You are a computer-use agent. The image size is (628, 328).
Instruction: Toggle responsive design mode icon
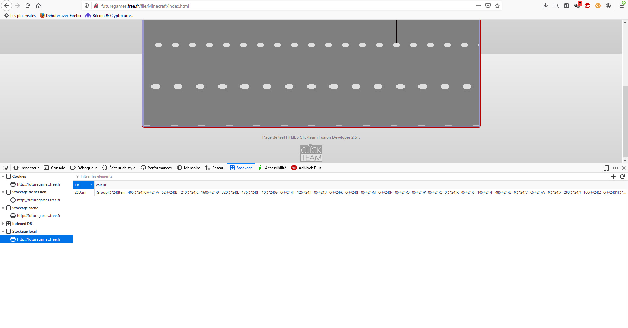[606, 168]
